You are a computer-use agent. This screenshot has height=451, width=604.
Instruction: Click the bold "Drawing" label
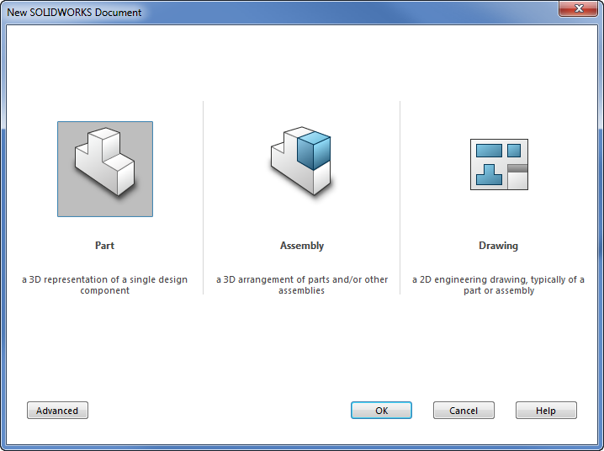[499, 246]
